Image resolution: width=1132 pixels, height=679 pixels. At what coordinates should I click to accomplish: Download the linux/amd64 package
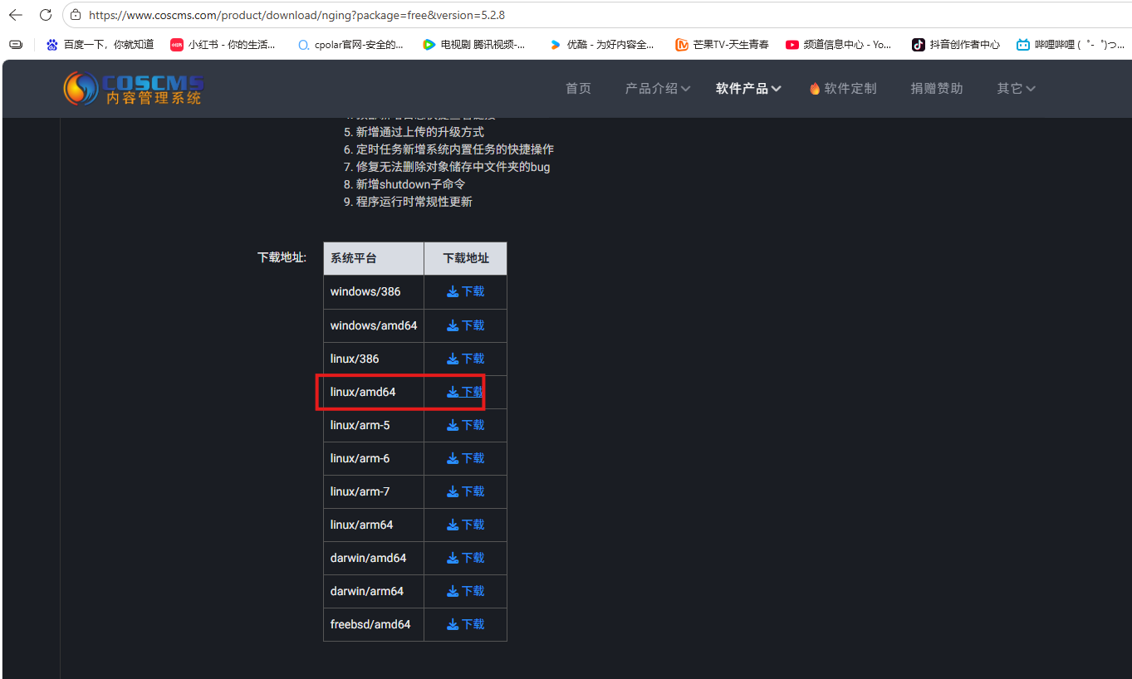coord(465,392)
